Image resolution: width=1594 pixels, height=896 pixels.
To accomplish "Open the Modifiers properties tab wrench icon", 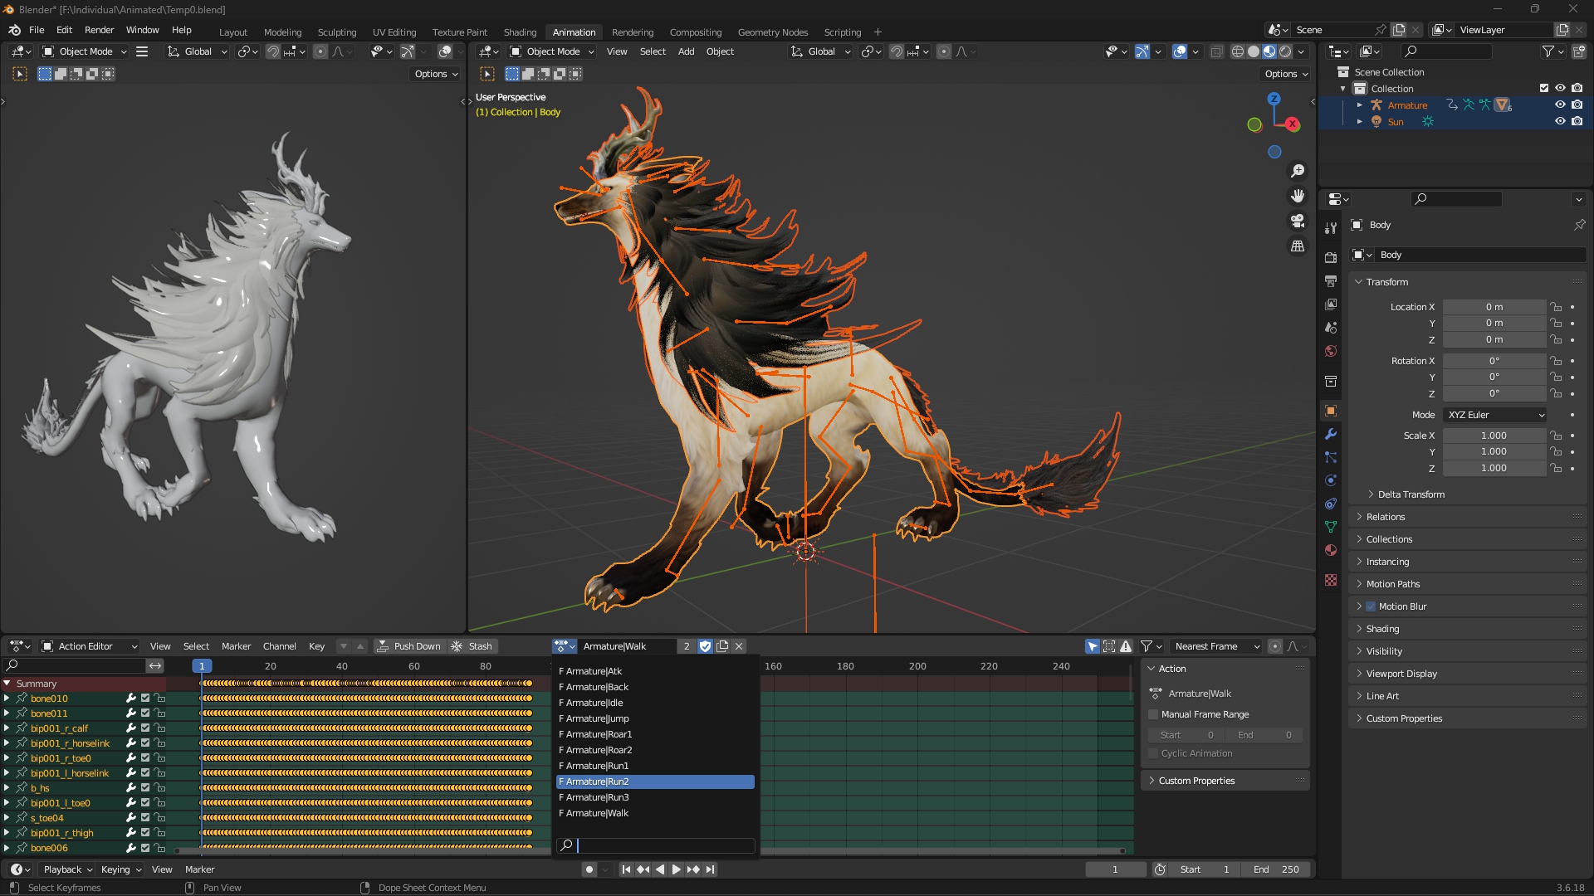I will 1331,434.
